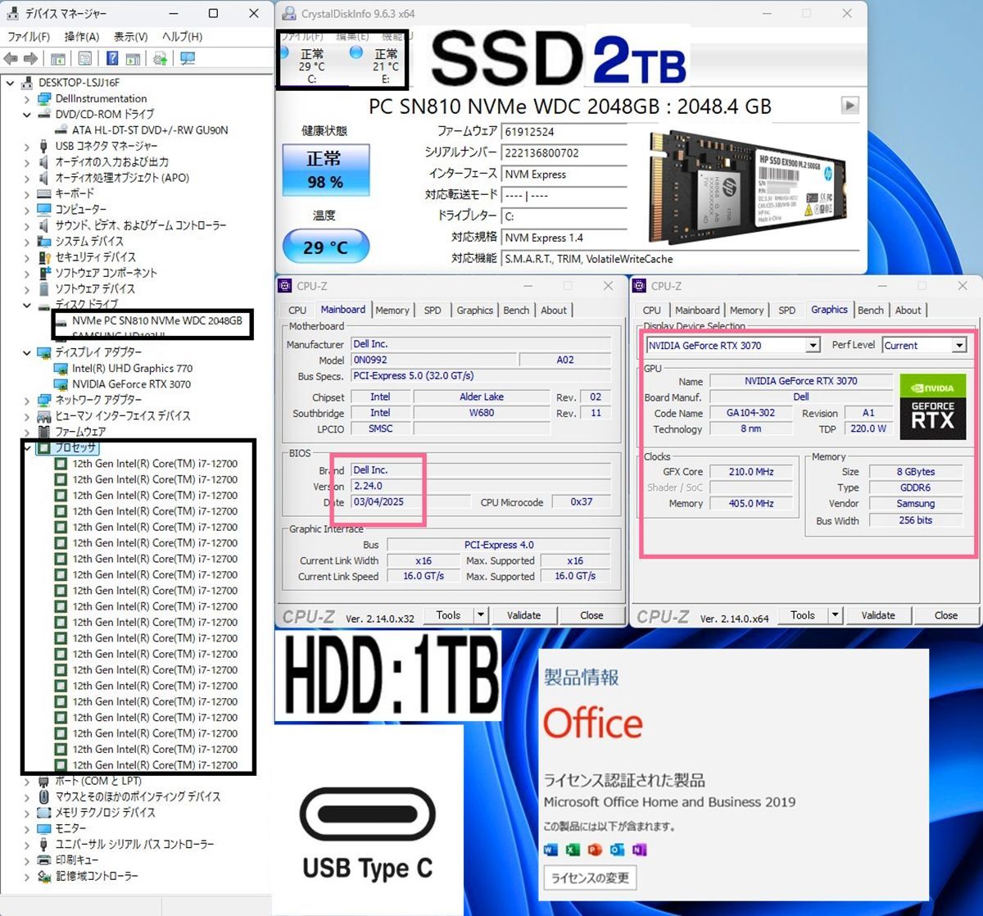This screenshot has width=983, height=916.
Task: Click the ヒューマン インターフェイス デバイス icon
Action: coord(44,416)
